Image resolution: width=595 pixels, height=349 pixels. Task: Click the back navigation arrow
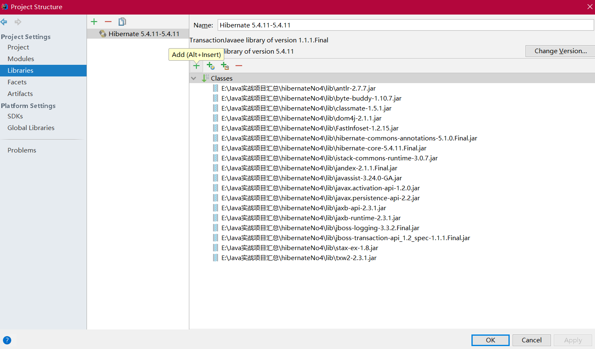coord(4,22)
